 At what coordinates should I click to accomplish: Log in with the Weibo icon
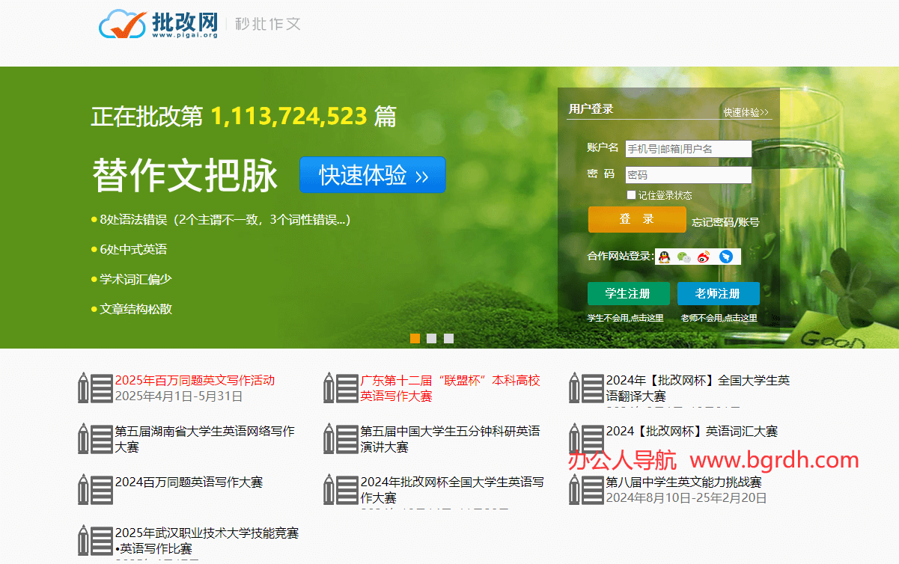coord(704,257)
